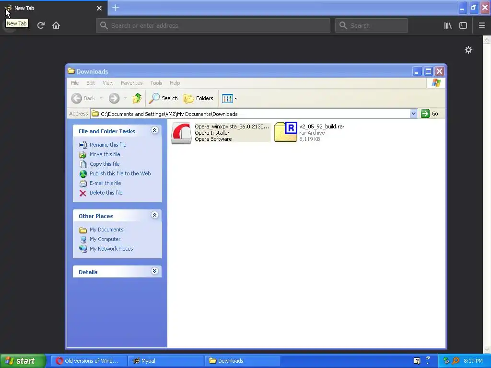Click the Opera_winxpvista_36.0.2130 file name

point(232,126)
